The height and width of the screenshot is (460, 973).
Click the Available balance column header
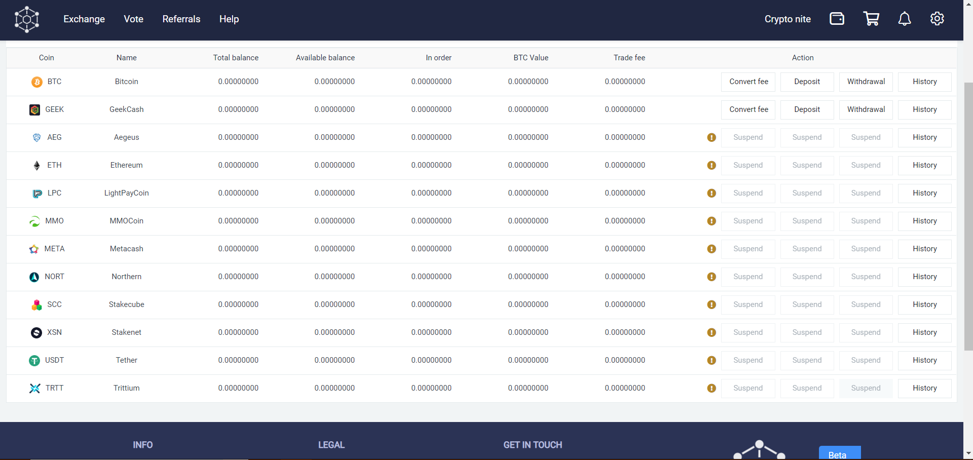click(325, 58)
